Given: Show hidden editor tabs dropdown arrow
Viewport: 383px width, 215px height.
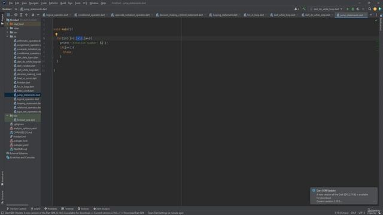Looking at the screenshot, I should 371,15.
